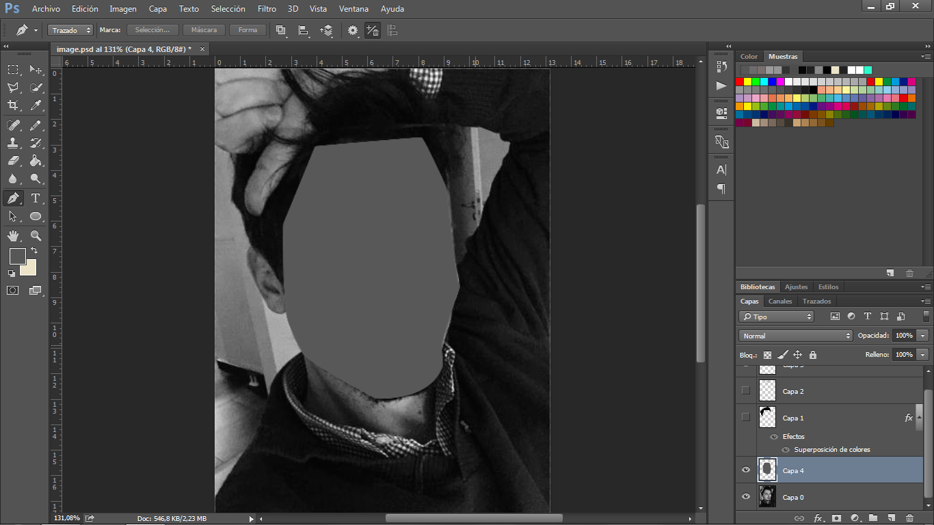Open the Tipo layer filter dropdown

[777, 317]
